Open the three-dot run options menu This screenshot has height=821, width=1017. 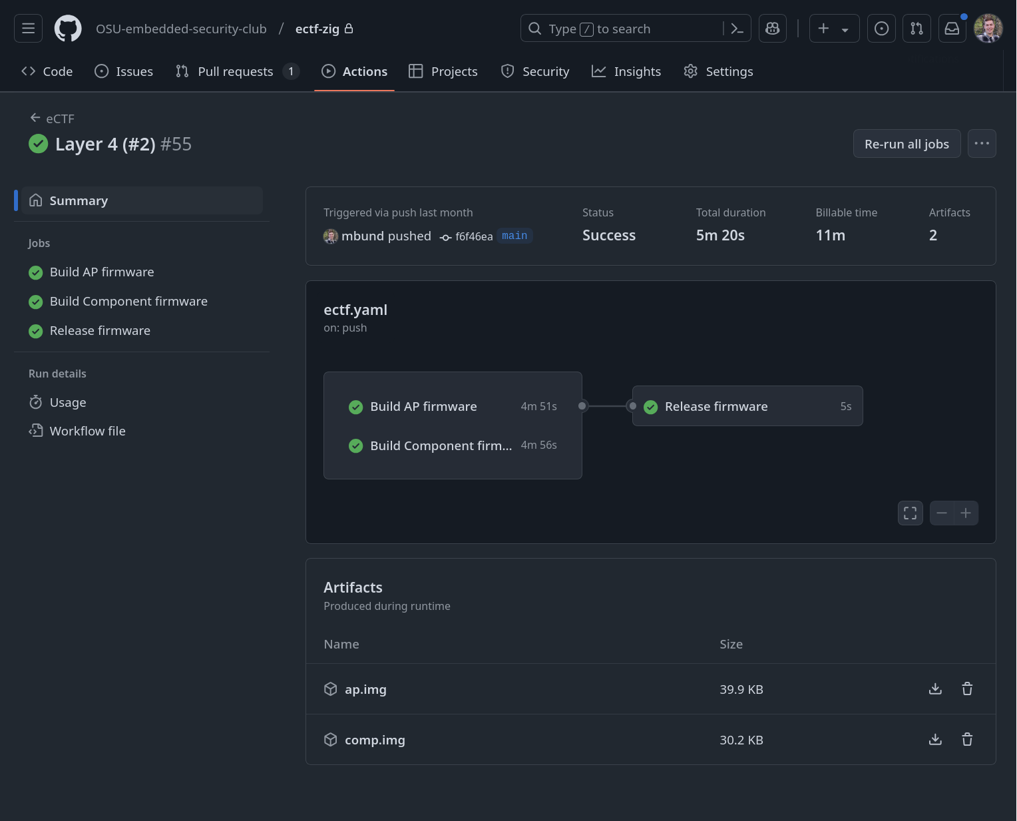(x=982, y=144)
